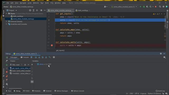The width and height of the screenshot is (169, 95).
Task: Click the locate file target icon in Project panel
Action: [30, 10]
